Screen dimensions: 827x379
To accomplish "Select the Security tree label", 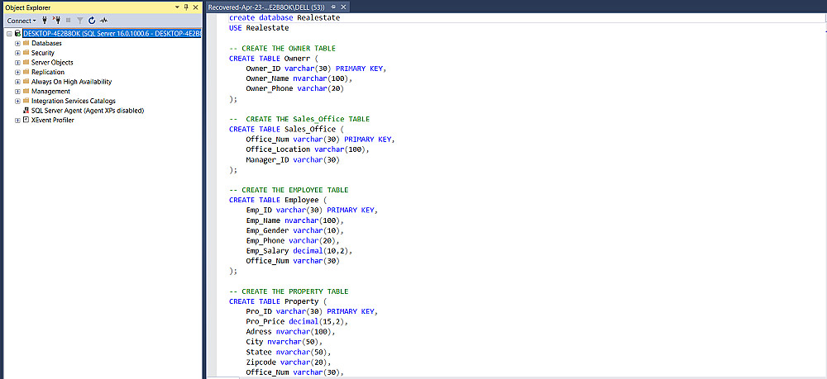I will (43, 53).
